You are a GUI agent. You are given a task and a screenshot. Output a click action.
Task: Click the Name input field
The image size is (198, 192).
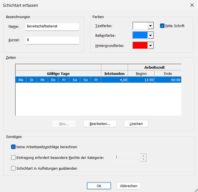52,27
